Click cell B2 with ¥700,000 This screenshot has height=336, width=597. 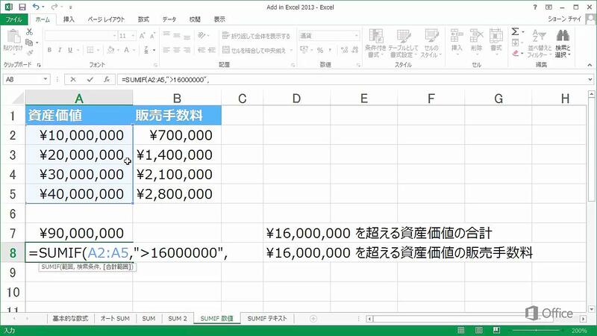(x=177, y=135)
